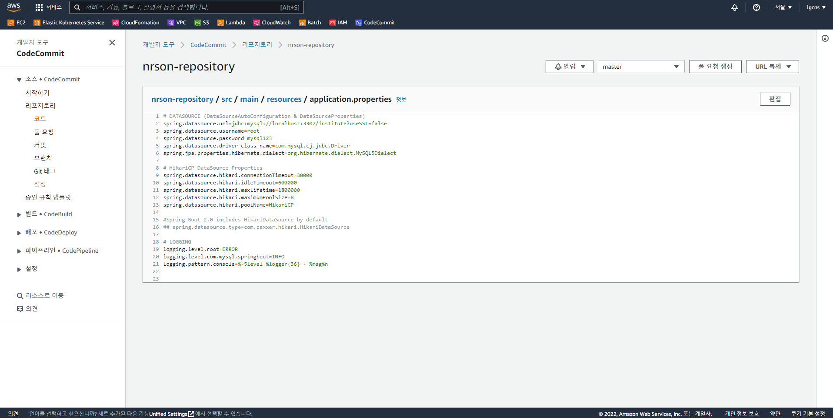833x418 pixels.
Task: Select 풀 요청 in the sidebar
Action: [x=44, y=132]
